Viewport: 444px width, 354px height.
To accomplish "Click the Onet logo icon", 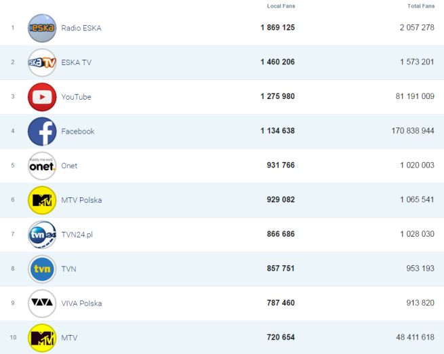I will coord(42,166).
